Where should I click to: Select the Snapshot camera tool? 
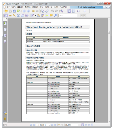click(27, 15)
